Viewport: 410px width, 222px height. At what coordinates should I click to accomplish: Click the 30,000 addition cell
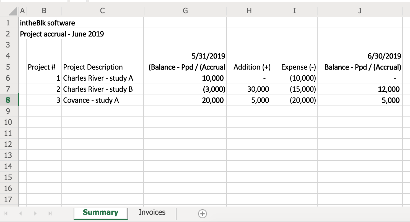(249, 89)
